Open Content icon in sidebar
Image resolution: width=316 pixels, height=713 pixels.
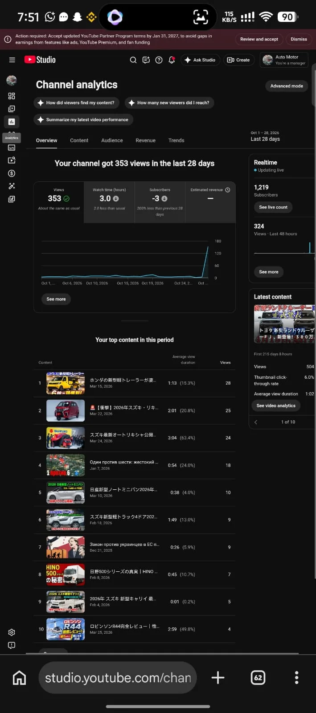(x=12, y=109)
